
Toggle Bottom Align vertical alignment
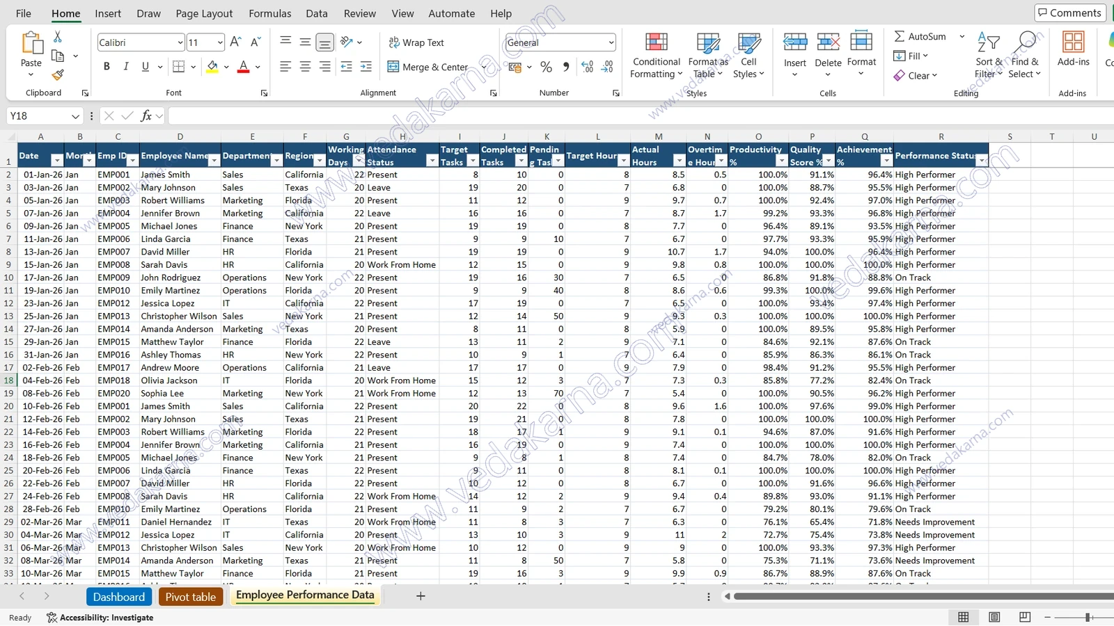324,42
